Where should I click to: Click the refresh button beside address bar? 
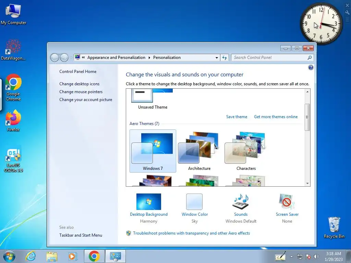pyautogui.click(x=225, y=58)
